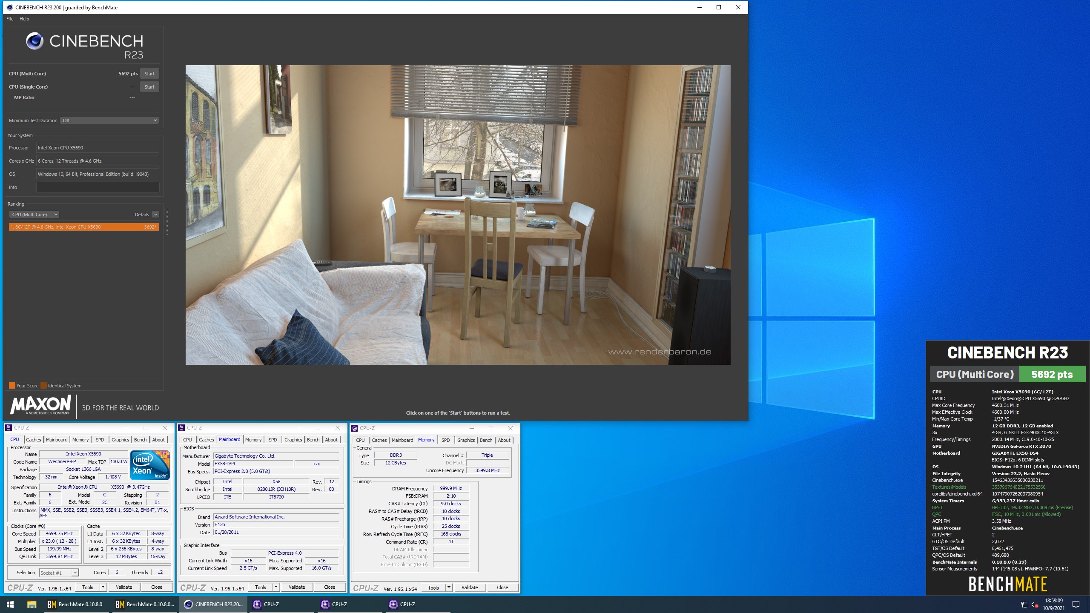Select the 6C/12T Xeon X5690 ranking entry
The height and width of the screenshot is (613, 1090).
point(84,227)
